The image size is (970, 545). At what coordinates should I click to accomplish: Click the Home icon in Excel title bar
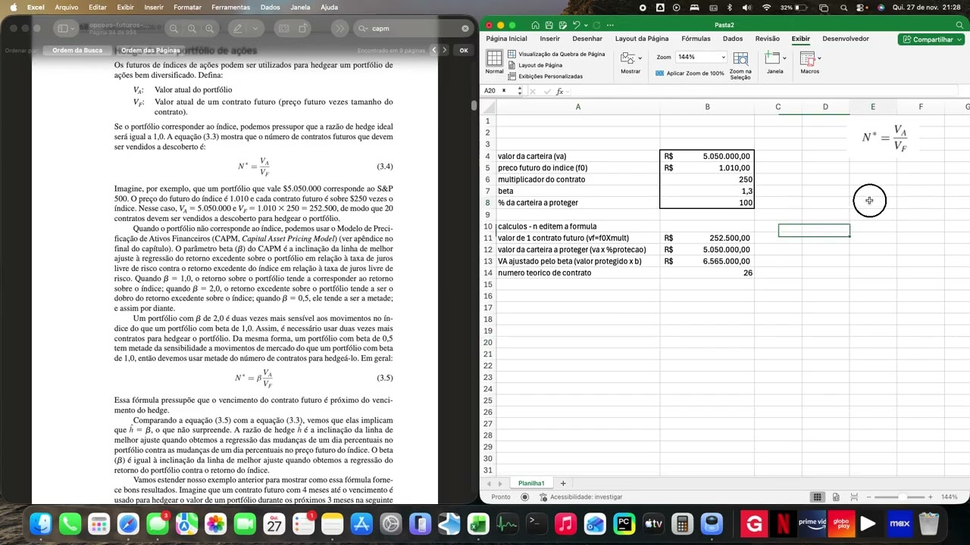(x=536, y=25)
